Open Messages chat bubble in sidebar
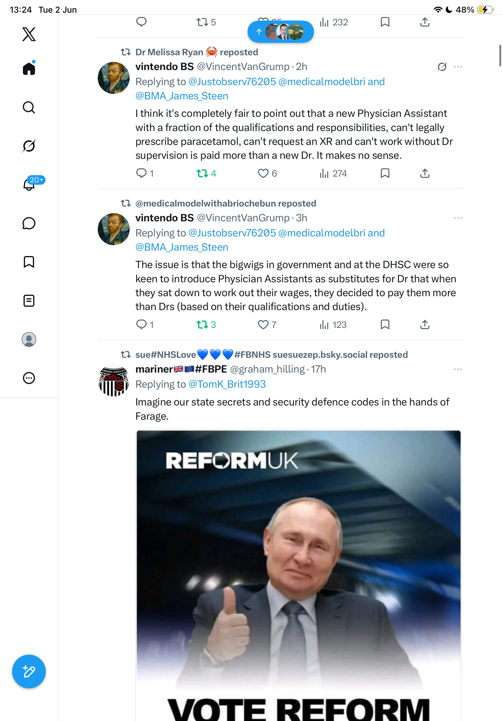This screenshot has height=721, width=503. 29,223
